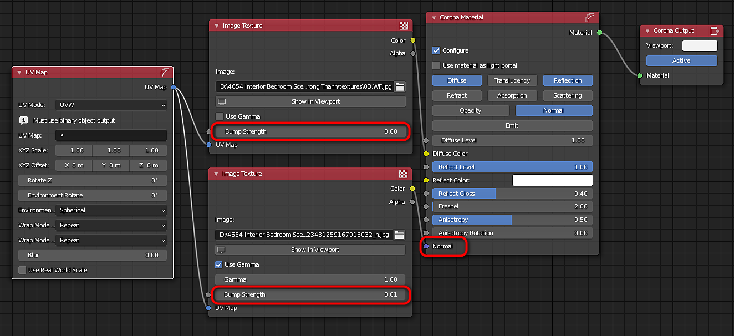The image size is (734, 336).
Task: Click the Alpha output socket of top Image Texture
Action: [412, 54]
